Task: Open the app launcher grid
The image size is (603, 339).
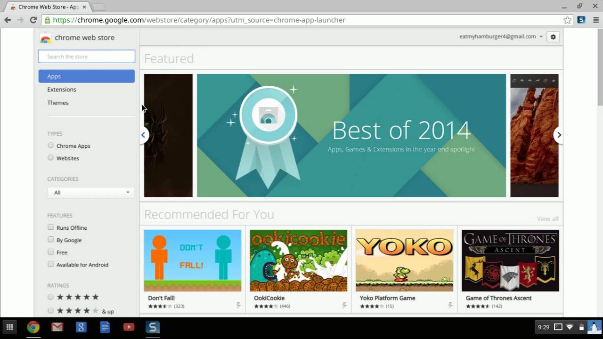Action: tap(9, 327)
